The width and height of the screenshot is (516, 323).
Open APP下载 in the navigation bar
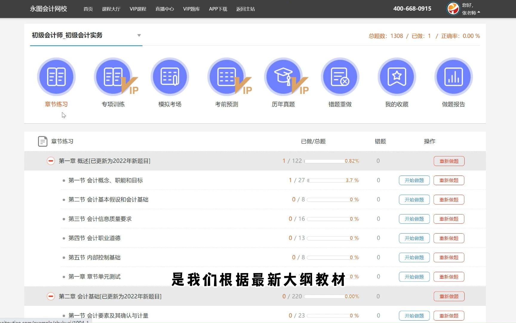pyautogui.click(x=218, y=9)
